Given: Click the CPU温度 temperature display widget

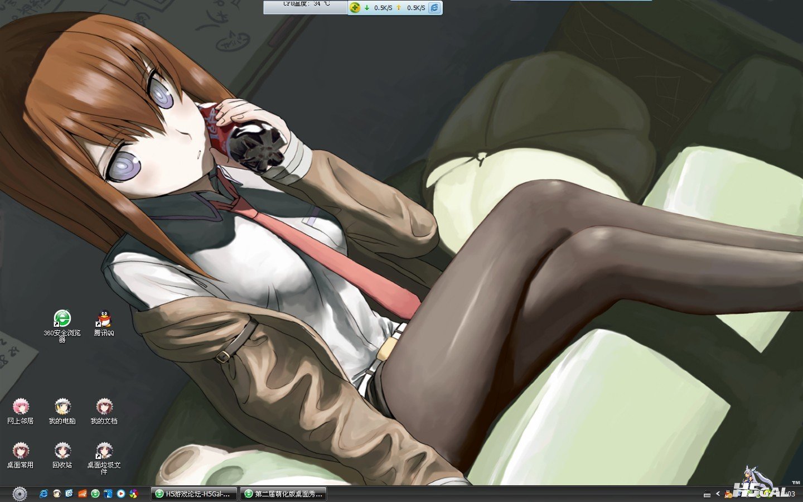Looking at the screenshot, I should (306, 7).
